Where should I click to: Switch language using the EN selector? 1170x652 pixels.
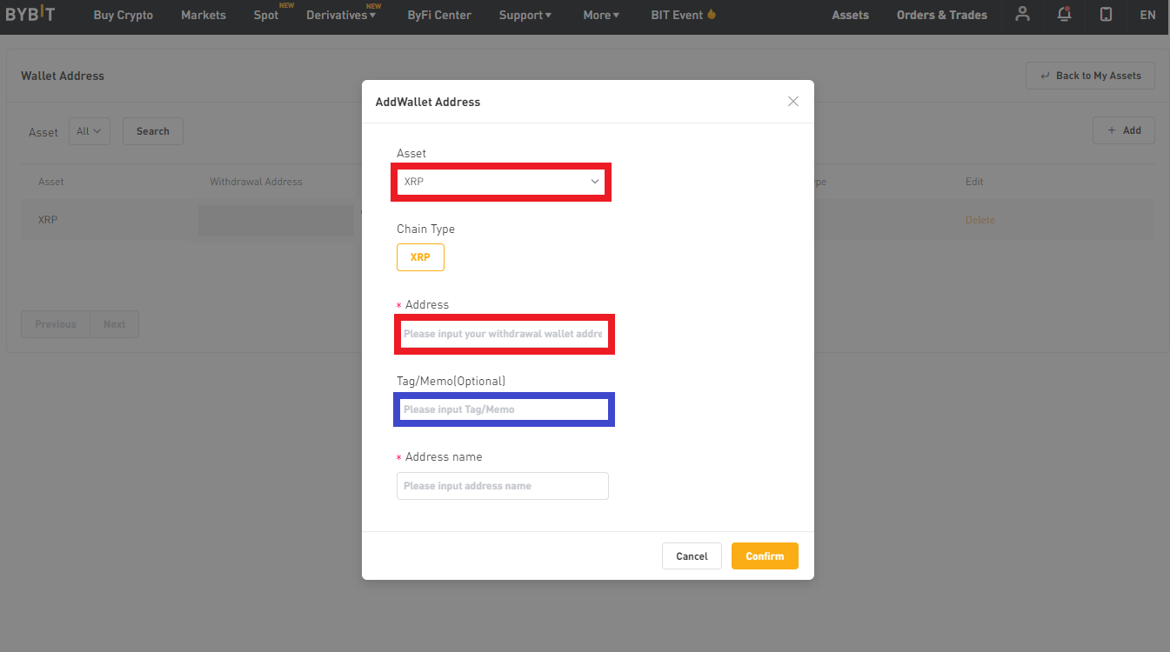(1147, 15)
